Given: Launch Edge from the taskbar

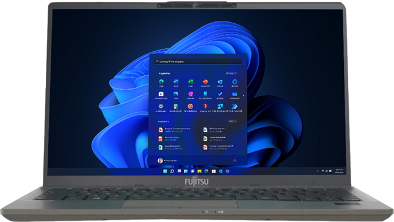Looking at the screenshot, I should coord(206,171).
